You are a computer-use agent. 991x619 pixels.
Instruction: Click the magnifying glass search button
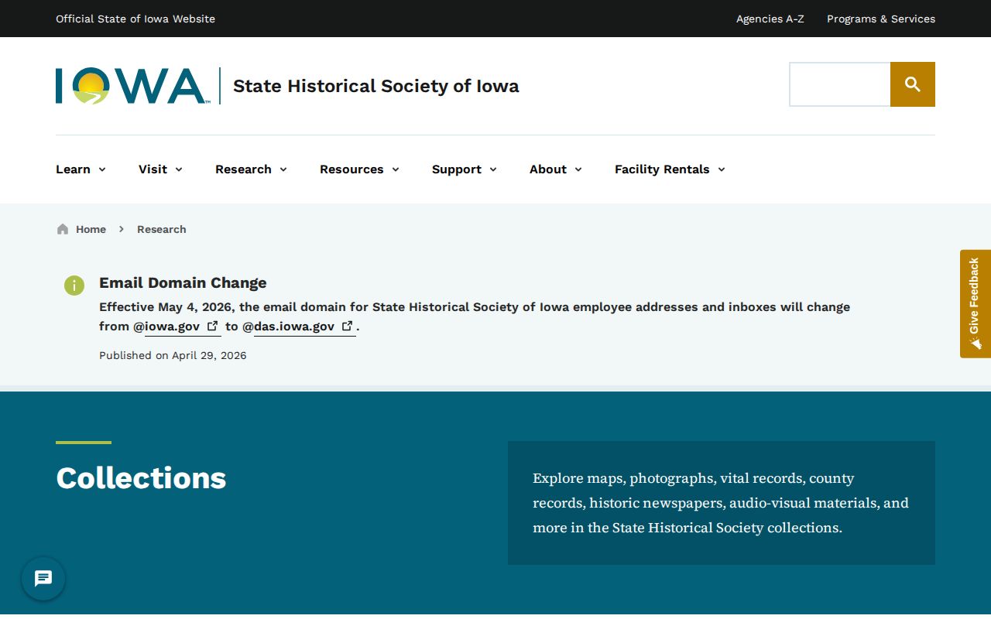(913, 84)
